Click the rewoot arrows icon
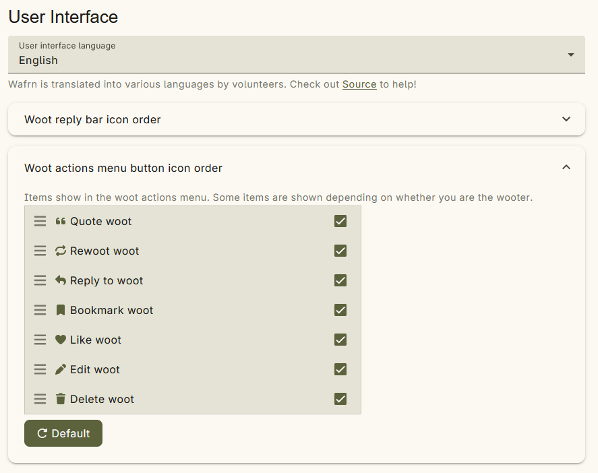The width and height of the screenshot is (598, 473). coord(60,250)
